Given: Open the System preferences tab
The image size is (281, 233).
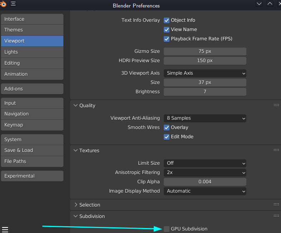Looking at the screenshot, I should coord(32,140).
